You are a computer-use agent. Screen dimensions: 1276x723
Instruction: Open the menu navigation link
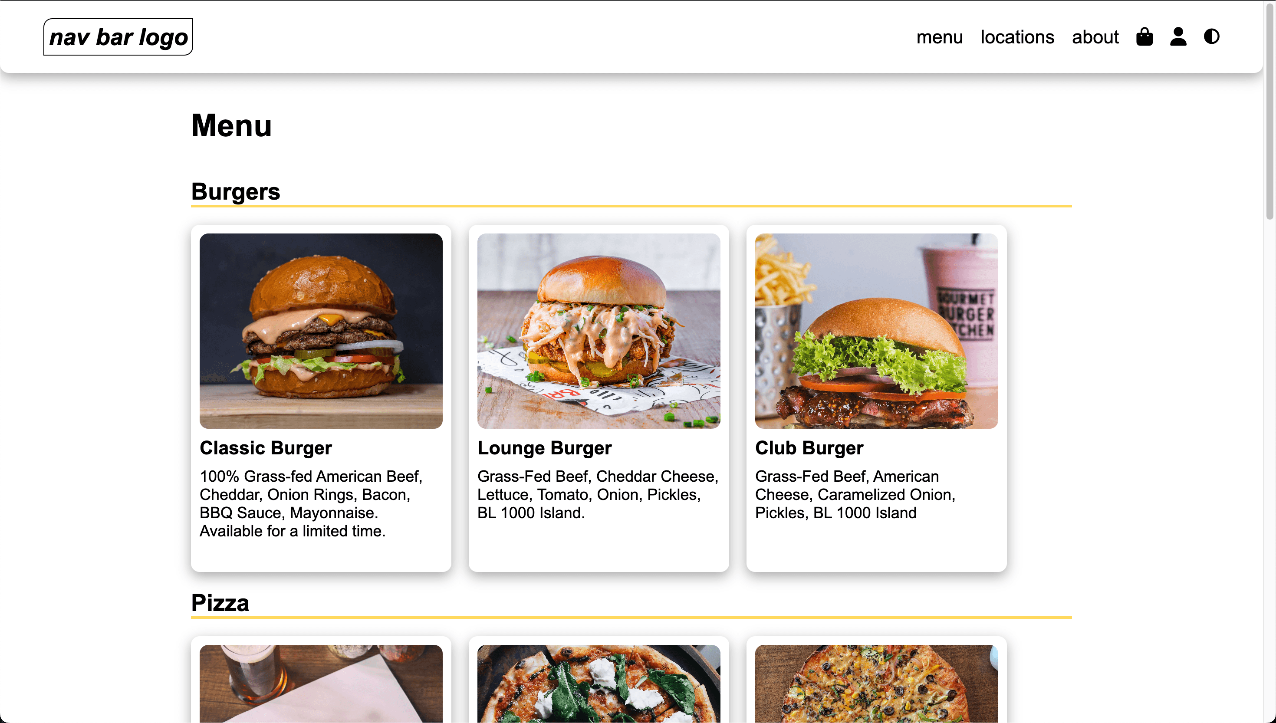(940, 37)
